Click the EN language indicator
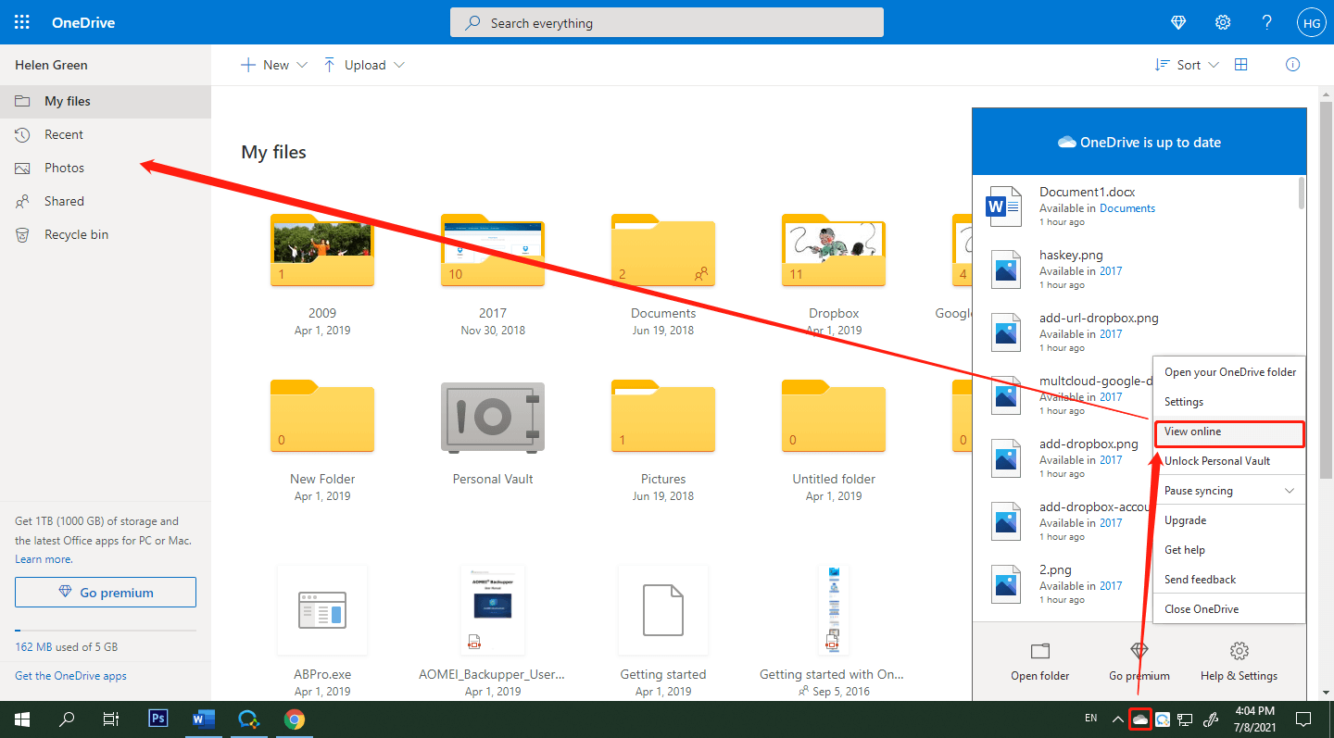This screenshot has height=738, width=1334. (x=1090, y=719)
